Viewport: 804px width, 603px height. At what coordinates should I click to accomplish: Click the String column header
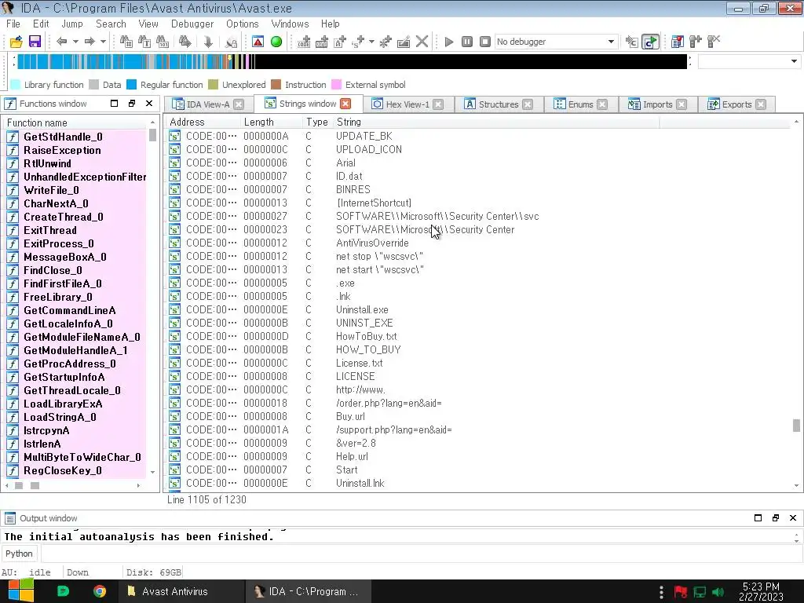(496, 122)
